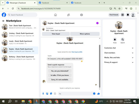Open the Home icon in top navigation

(x=55, y=15)
